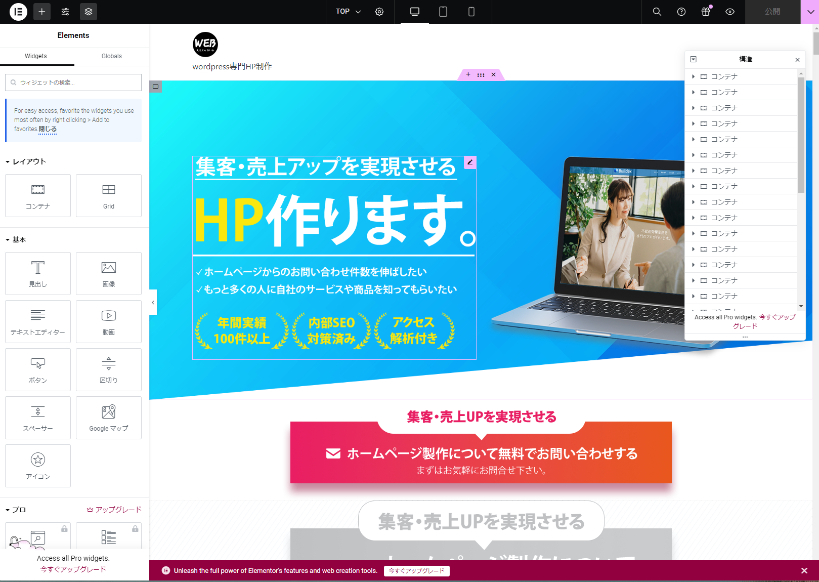Click the アップグレード link in プロ section
This screenshot has width=819, height=582.
tap(114, 510)
